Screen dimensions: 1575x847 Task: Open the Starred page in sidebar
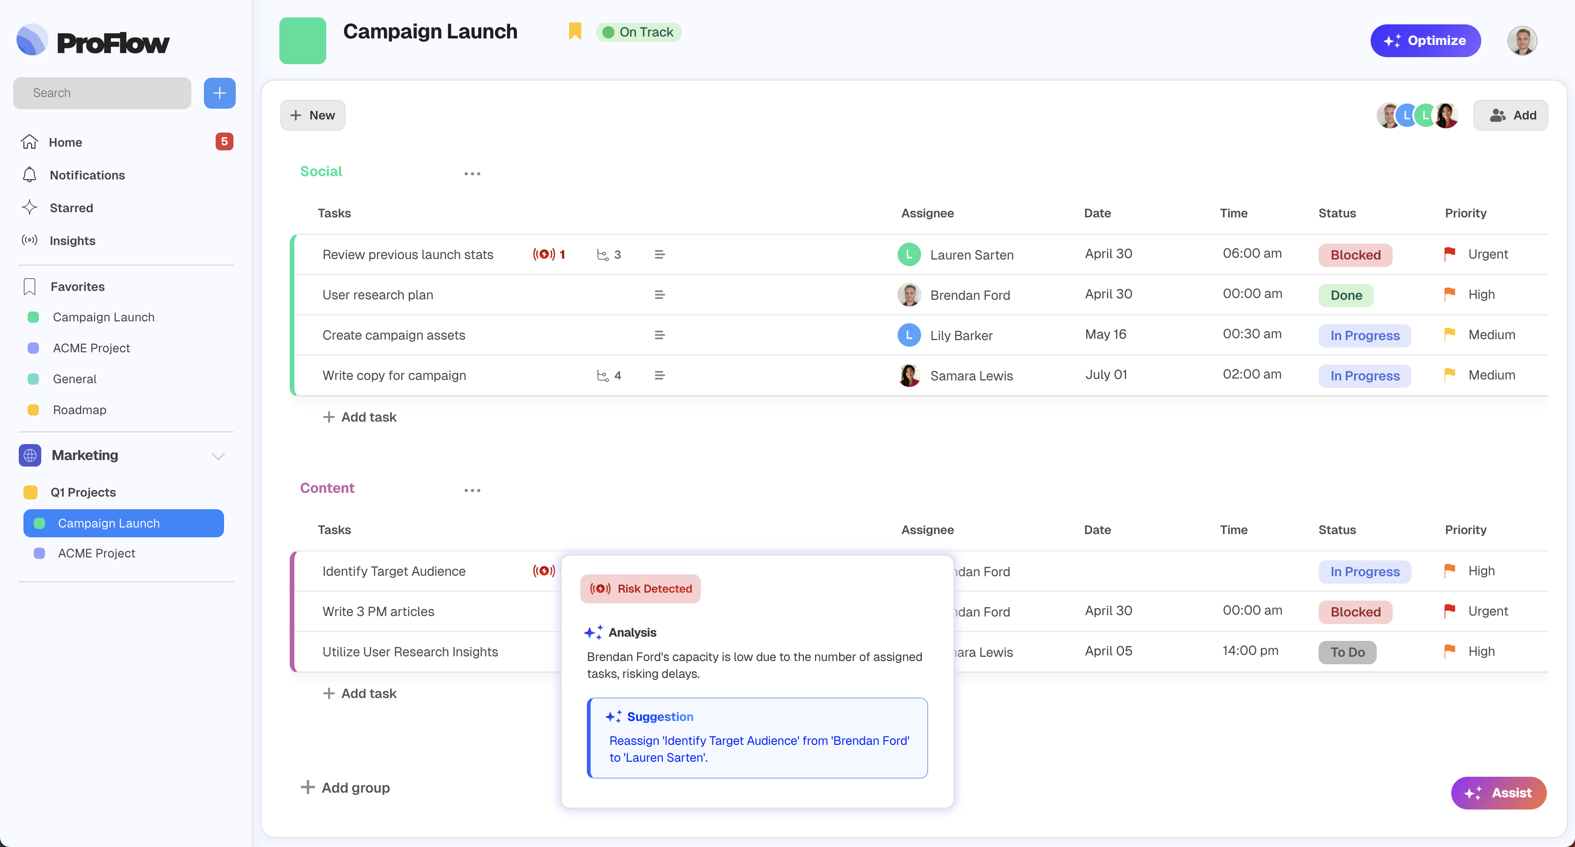click(x=71, y=208)
